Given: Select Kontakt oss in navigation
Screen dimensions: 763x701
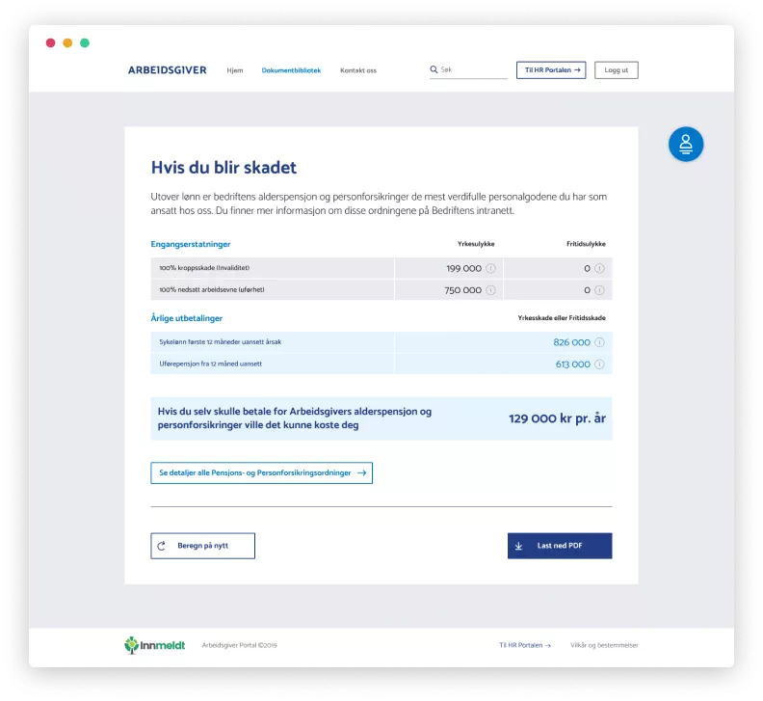Looking at the screenshot, I should point(358,70).
